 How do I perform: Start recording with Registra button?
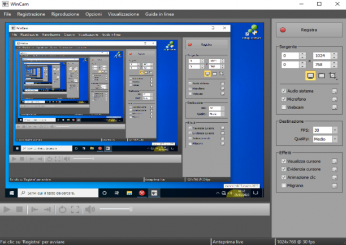[x=309, y=30]
